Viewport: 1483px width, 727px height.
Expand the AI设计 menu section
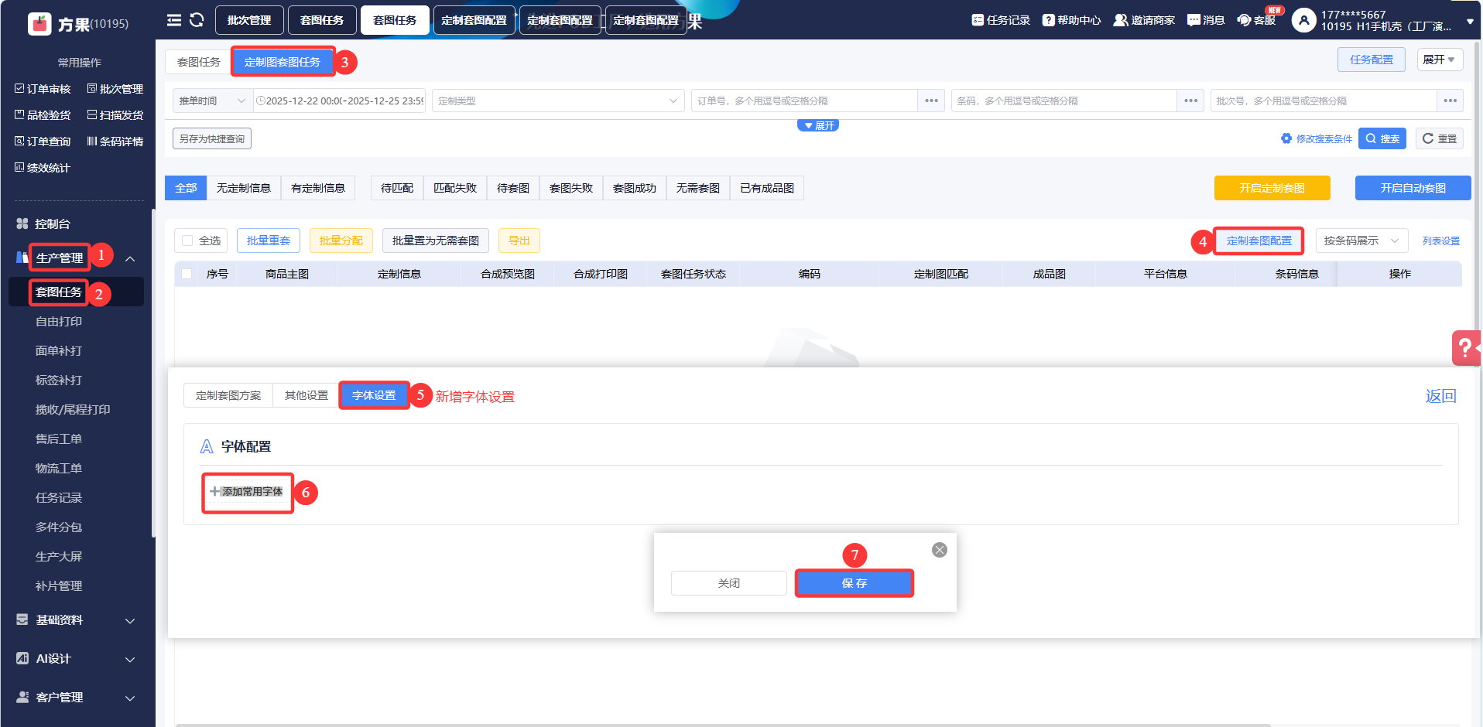point(130,659)
